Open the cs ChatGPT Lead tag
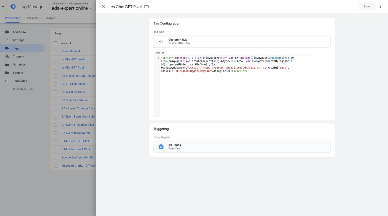 [73, 59]
